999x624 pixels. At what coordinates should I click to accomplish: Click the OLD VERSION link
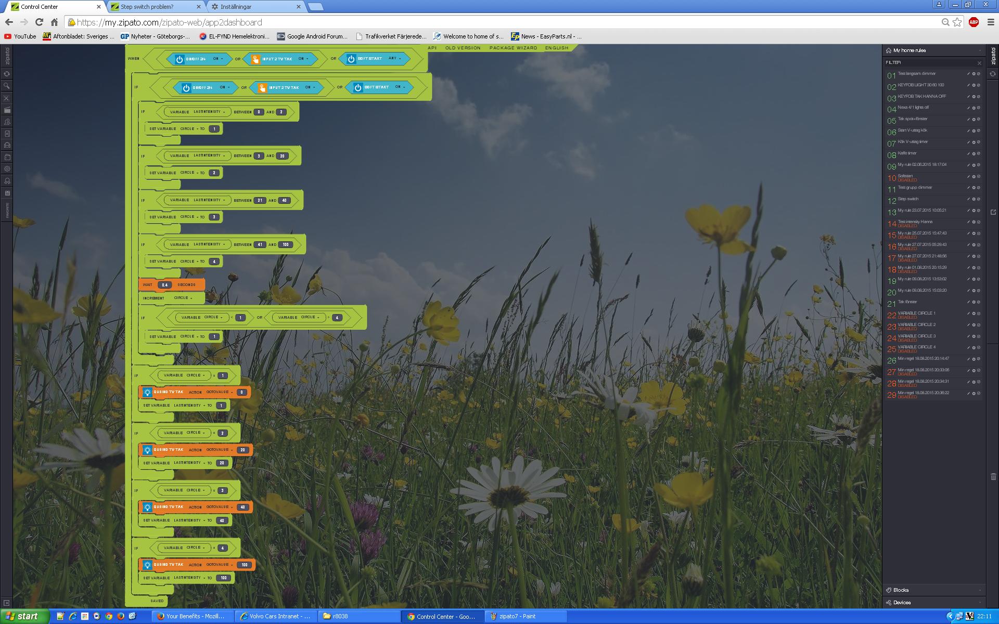pyautogui.click(x=463, y=48)
